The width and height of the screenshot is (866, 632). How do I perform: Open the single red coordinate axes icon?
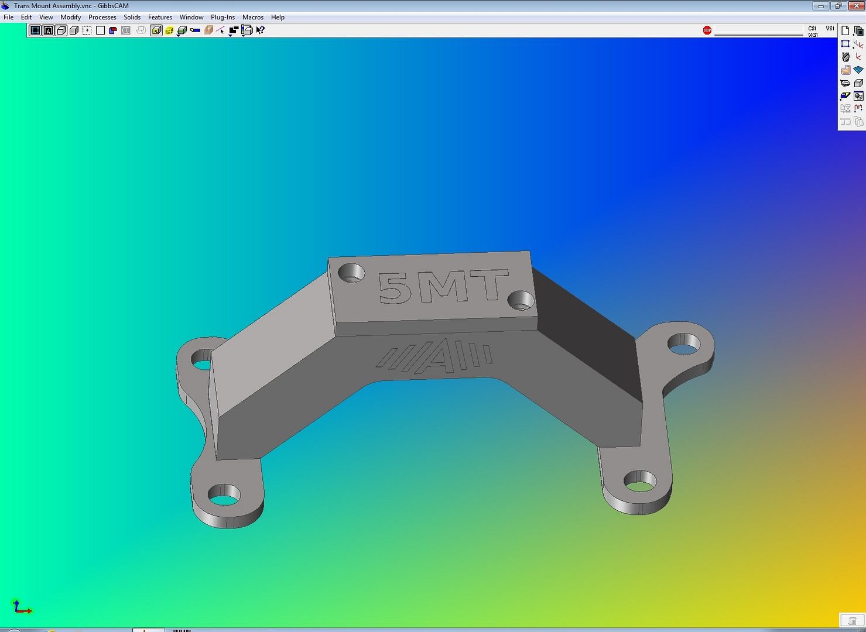point(858,57)
